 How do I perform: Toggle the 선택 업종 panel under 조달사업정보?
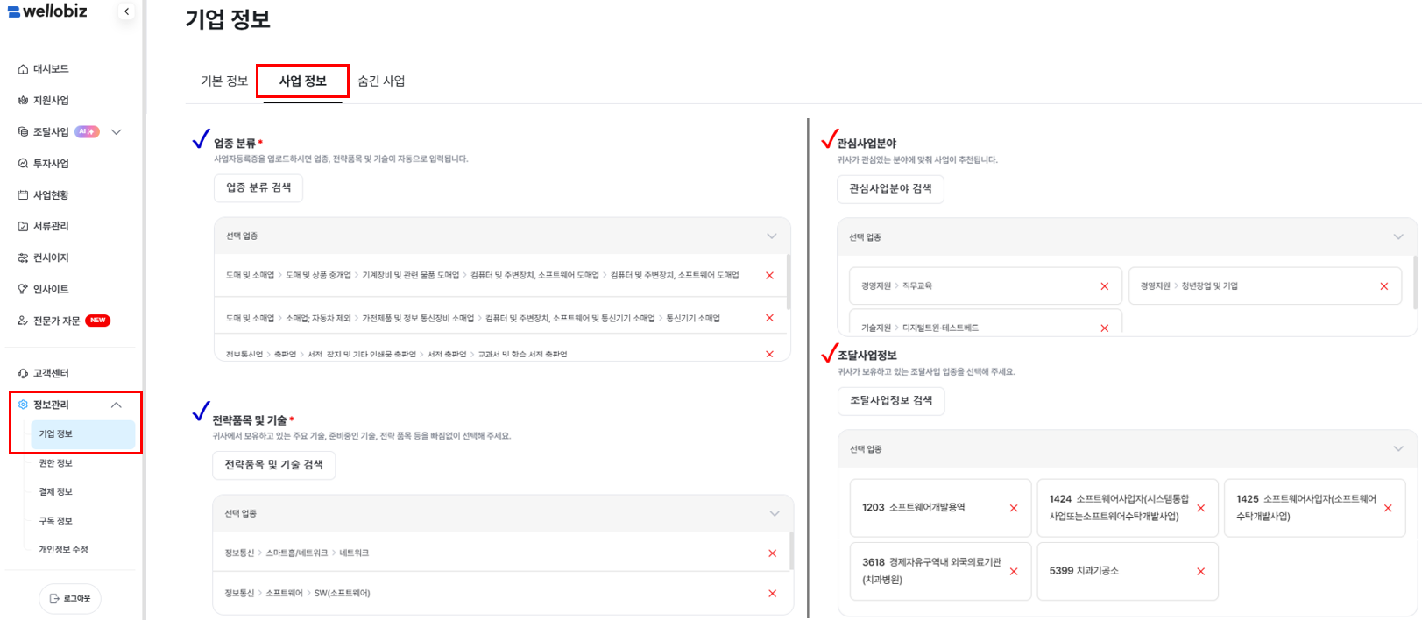tap(1397, 449)
